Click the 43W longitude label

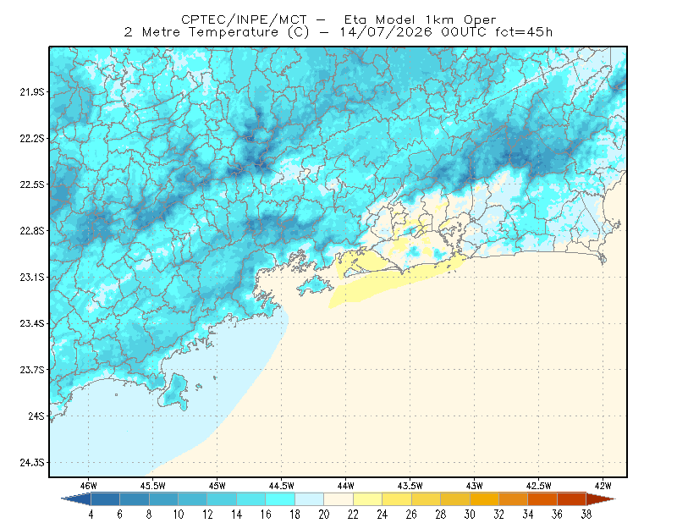pos(475,486)
